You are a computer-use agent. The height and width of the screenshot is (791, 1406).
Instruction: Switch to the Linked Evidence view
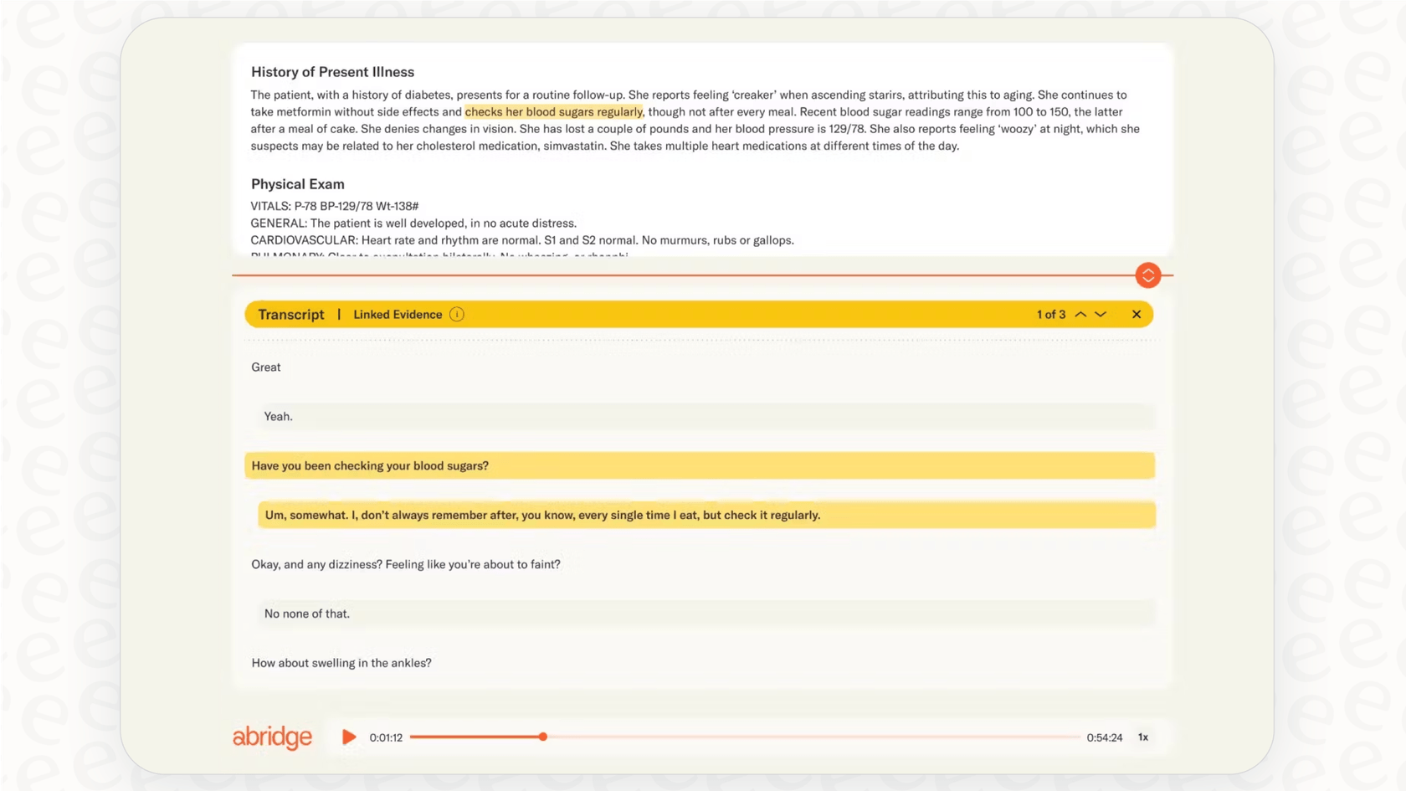click(x=398, y=314)
